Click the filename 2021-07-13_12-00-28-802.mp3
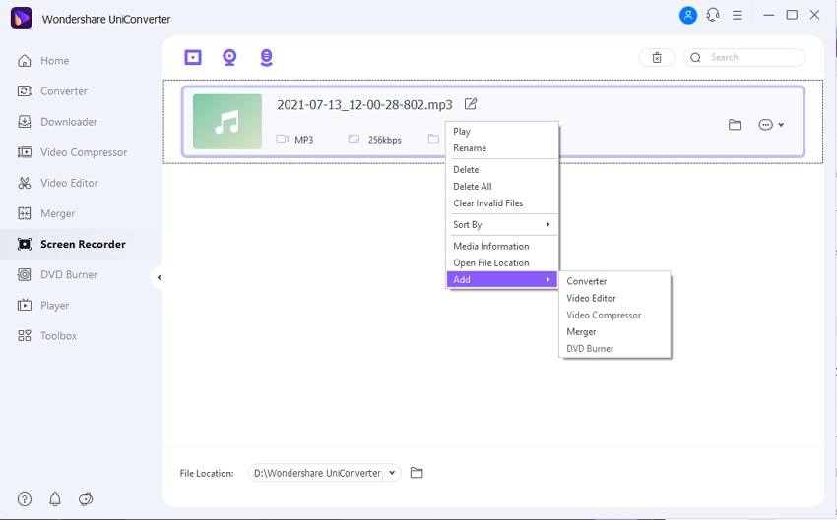Viewport: 837px width, 520px height. point(364,105)
